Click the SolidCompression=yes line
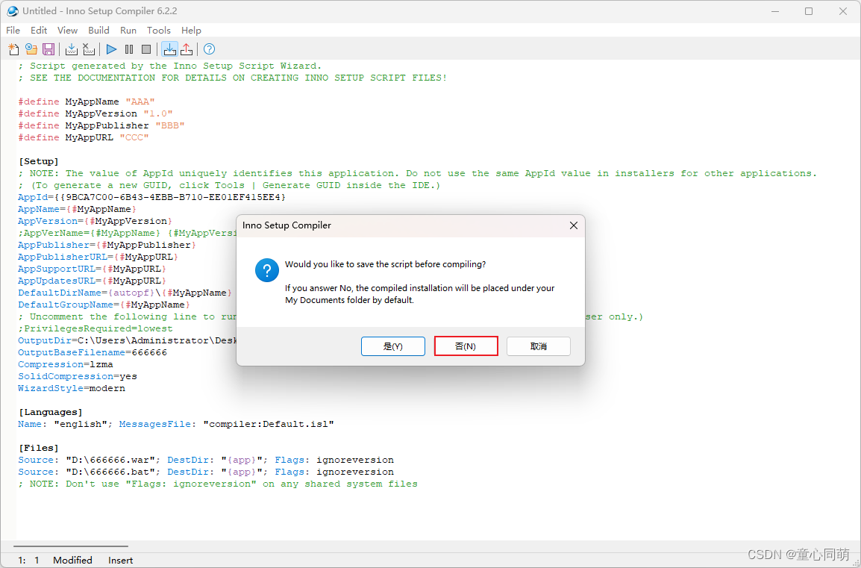This screenshot has width=861, height=568. (x=78, y=376)
